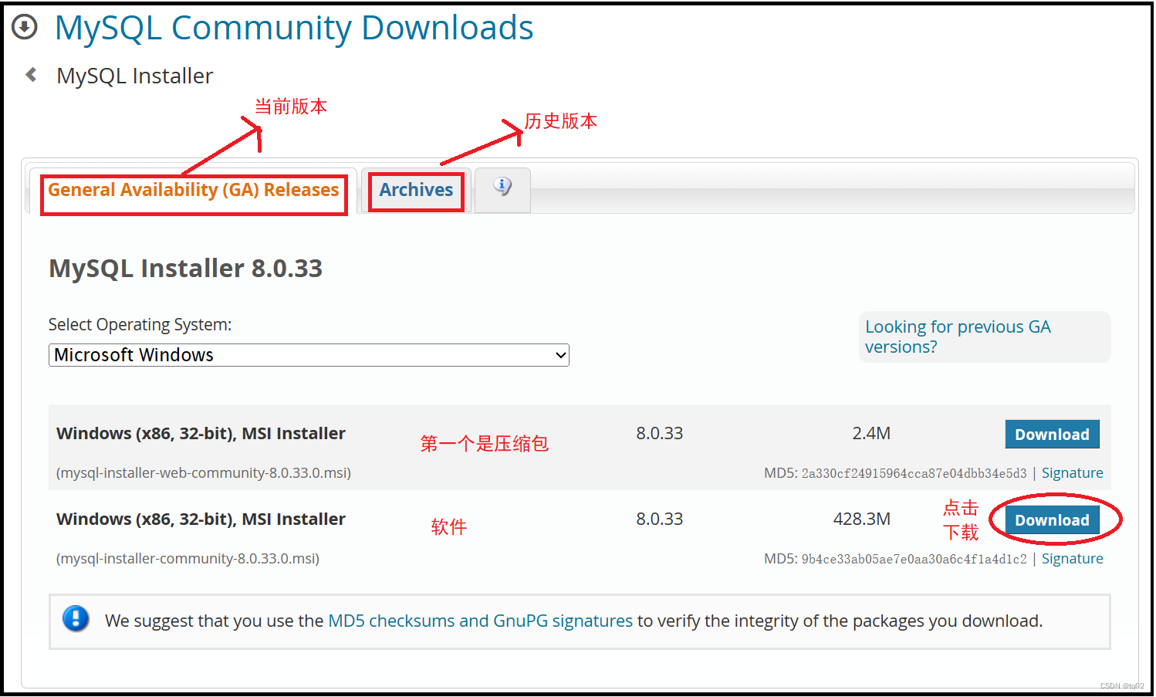Image resolution: width=1156 pixels, height=697 pixels.
Task: Download the 428.3M community installer
Action: [1052, 520]
